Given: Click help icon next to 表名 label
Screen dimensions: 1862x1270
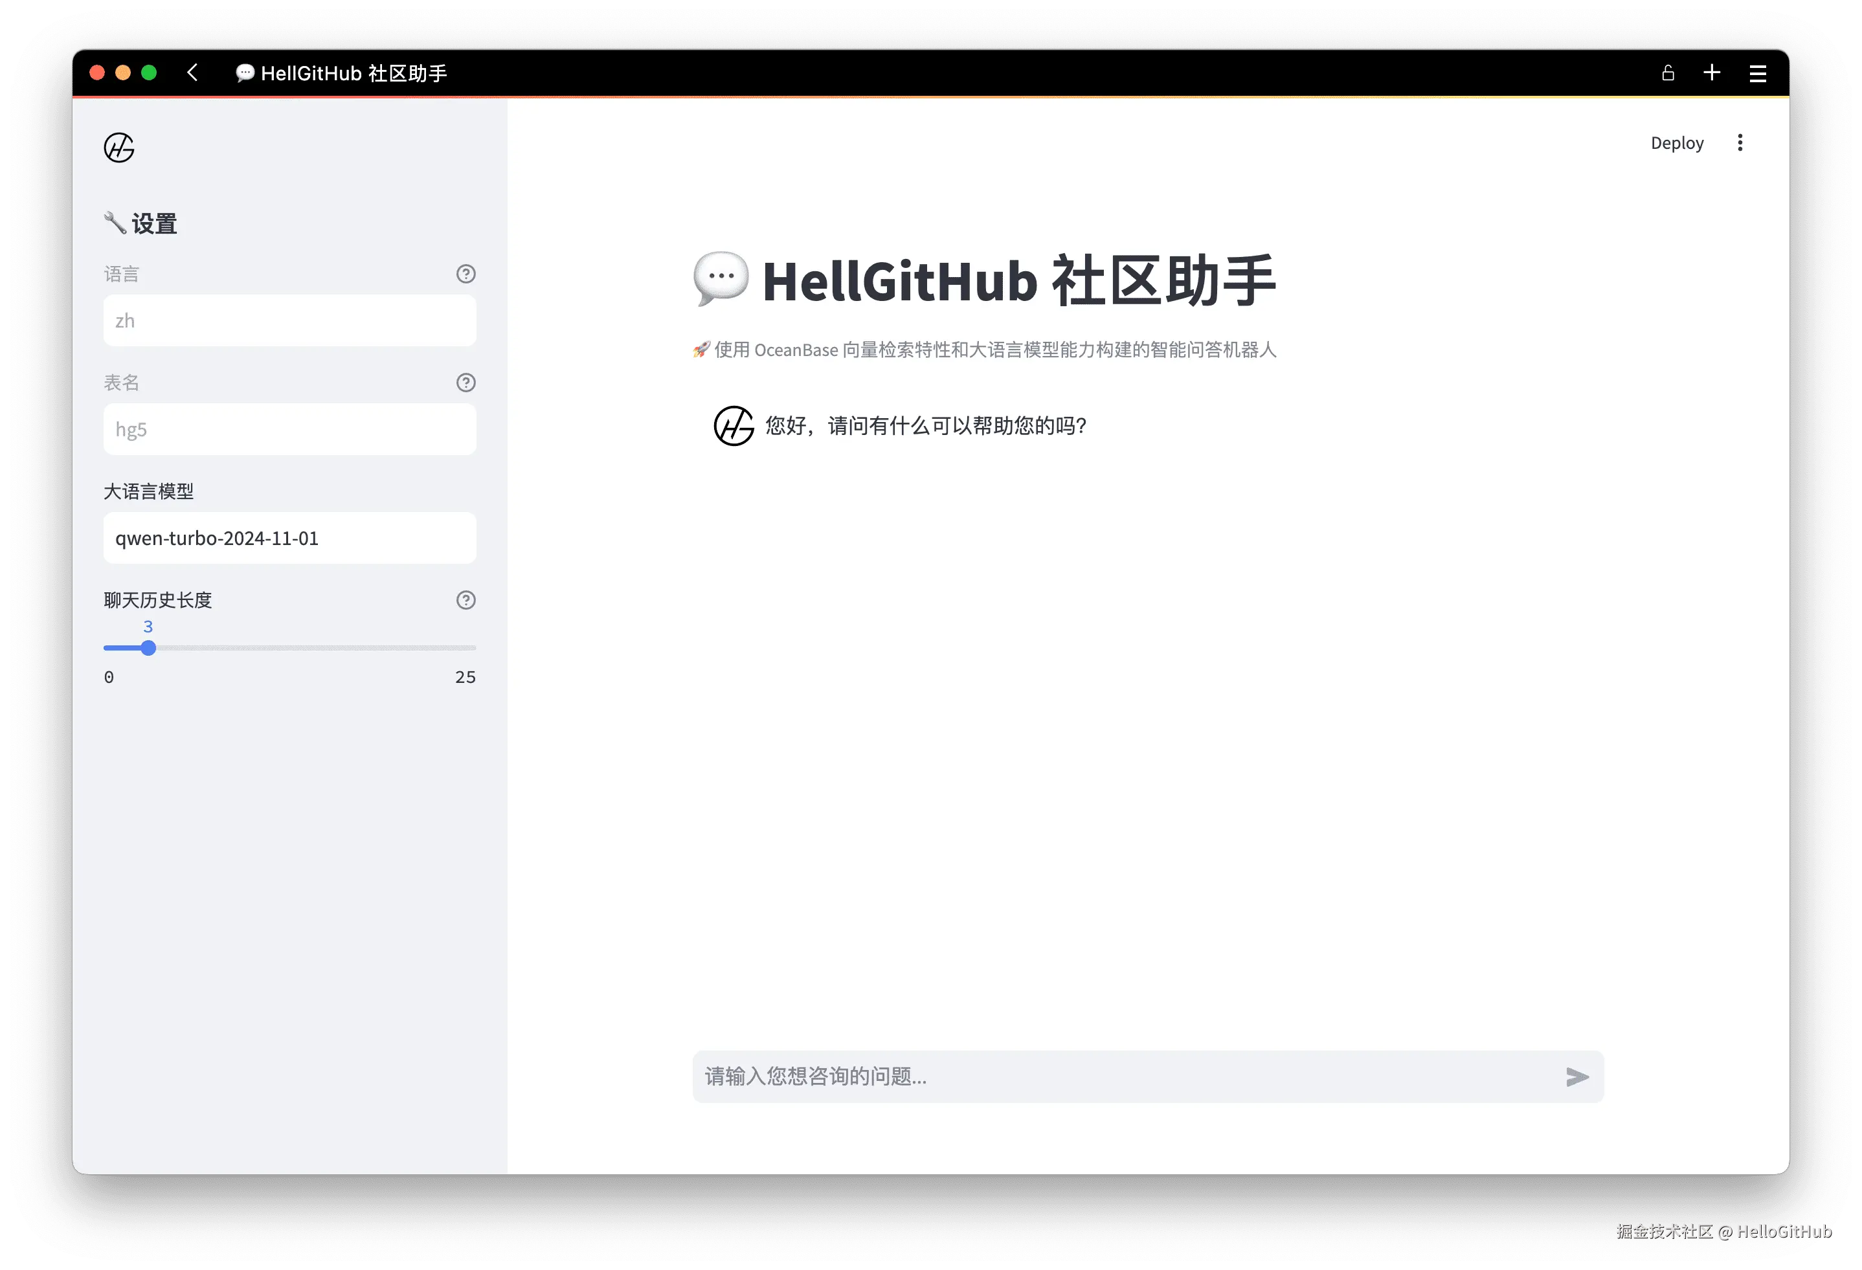Looking at the screenshot, I should [466, 383].
